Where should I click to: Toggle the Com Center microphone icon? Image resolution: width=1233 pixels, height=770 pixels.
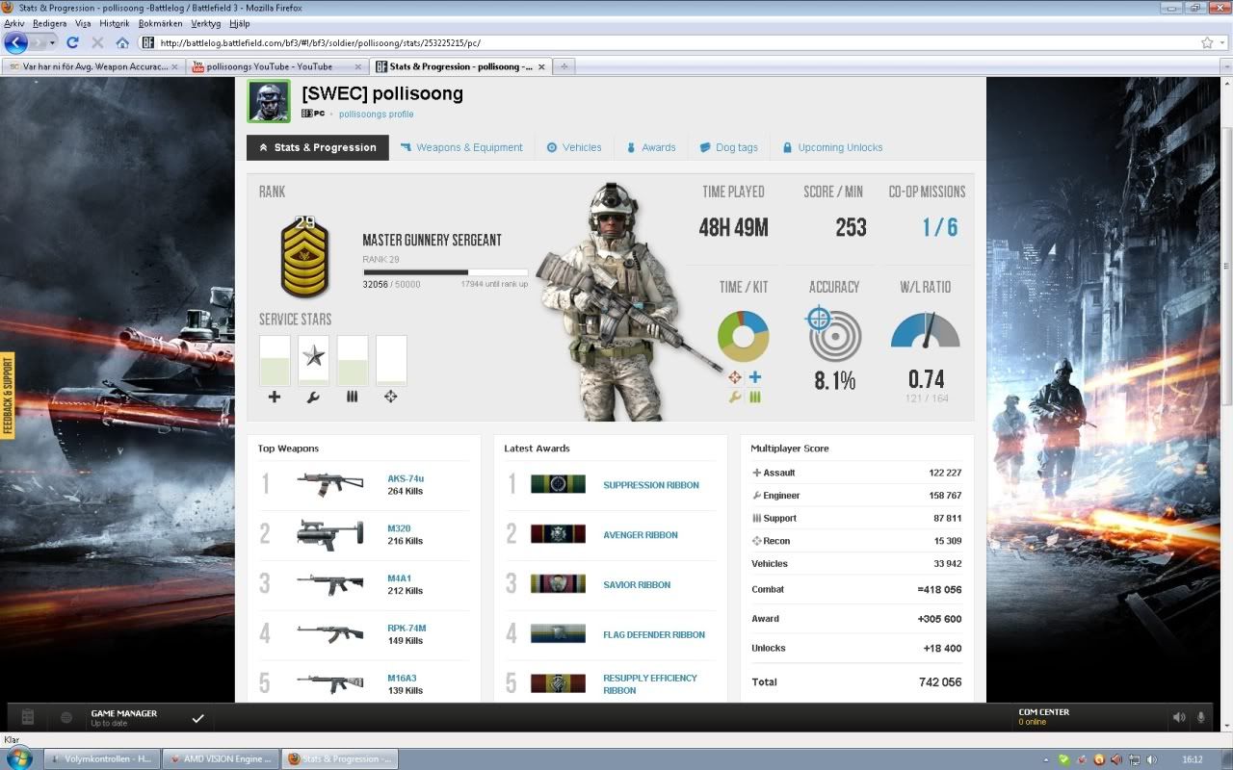[1201, 717]
